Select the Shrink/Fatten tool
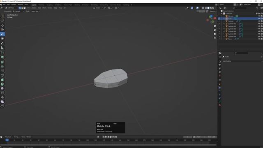The width and height of the screenshot is (263, 148). click(x=2, y=97)
